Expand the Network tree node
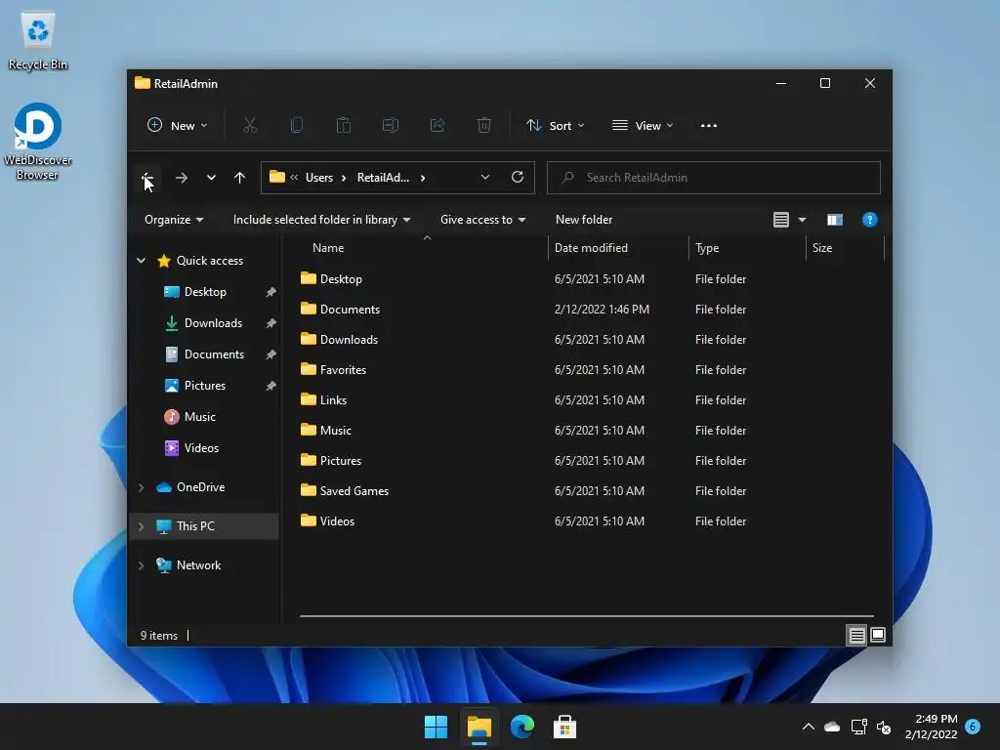Image resolution: width=1000 pixels, height=750 pixels. click(141, 565)
